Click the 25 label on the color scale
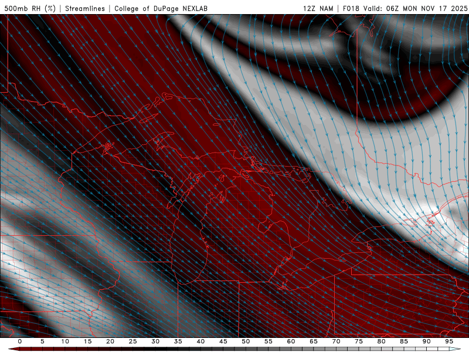 pyautogui.click(x=133, y=341)
